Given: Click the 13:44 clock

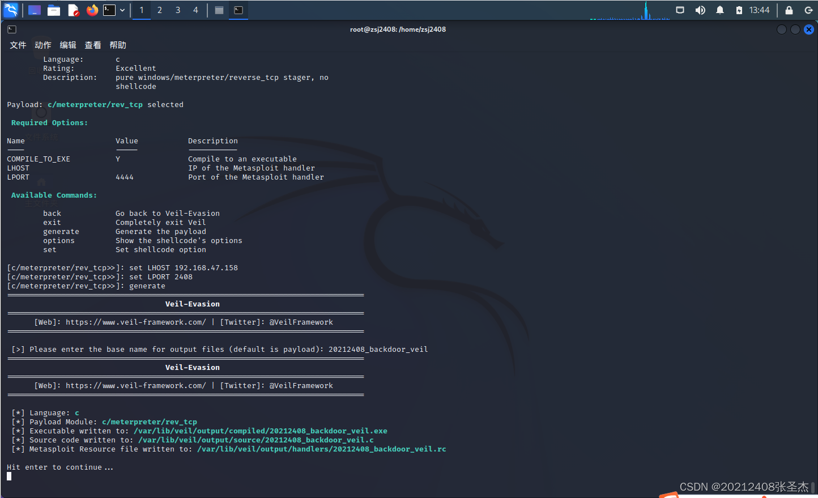Looking at the screenshot, I should (759, 10).
